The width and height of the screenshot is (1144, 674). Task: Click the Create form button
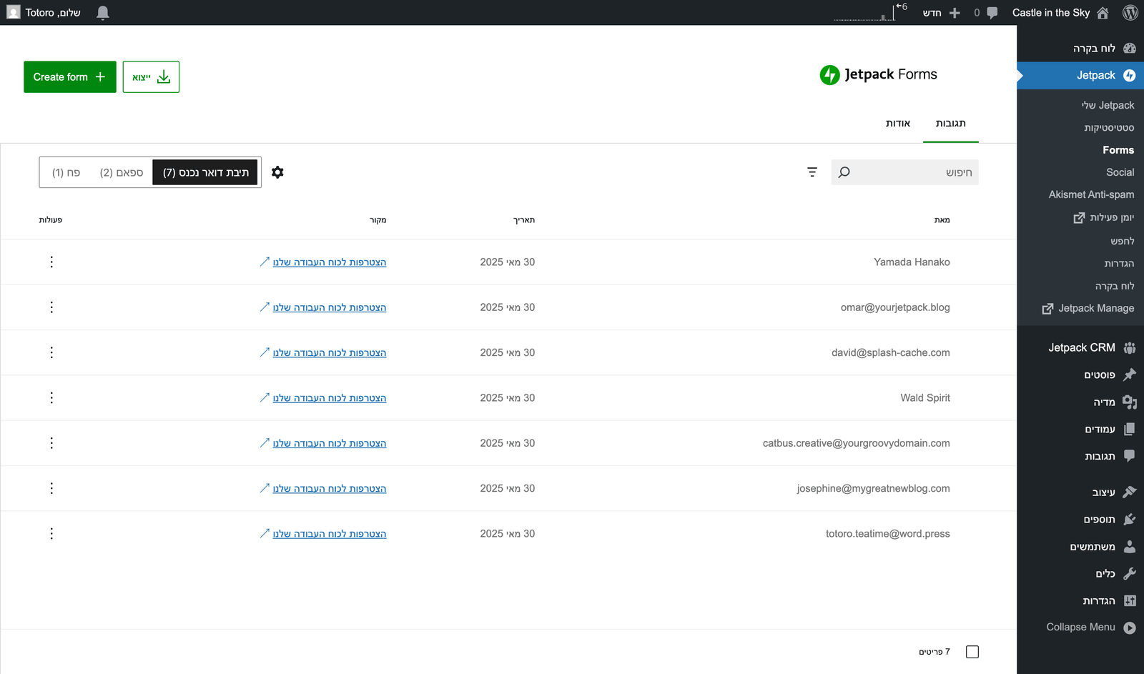[70, 77]
